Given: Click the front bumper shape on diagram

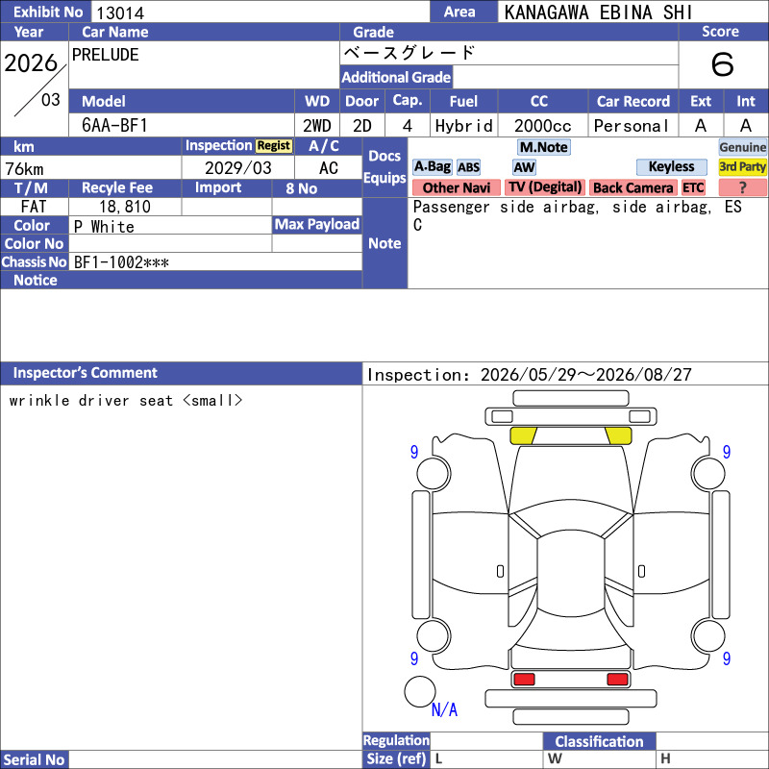Looking at the screenshot, I should [571, 417].
